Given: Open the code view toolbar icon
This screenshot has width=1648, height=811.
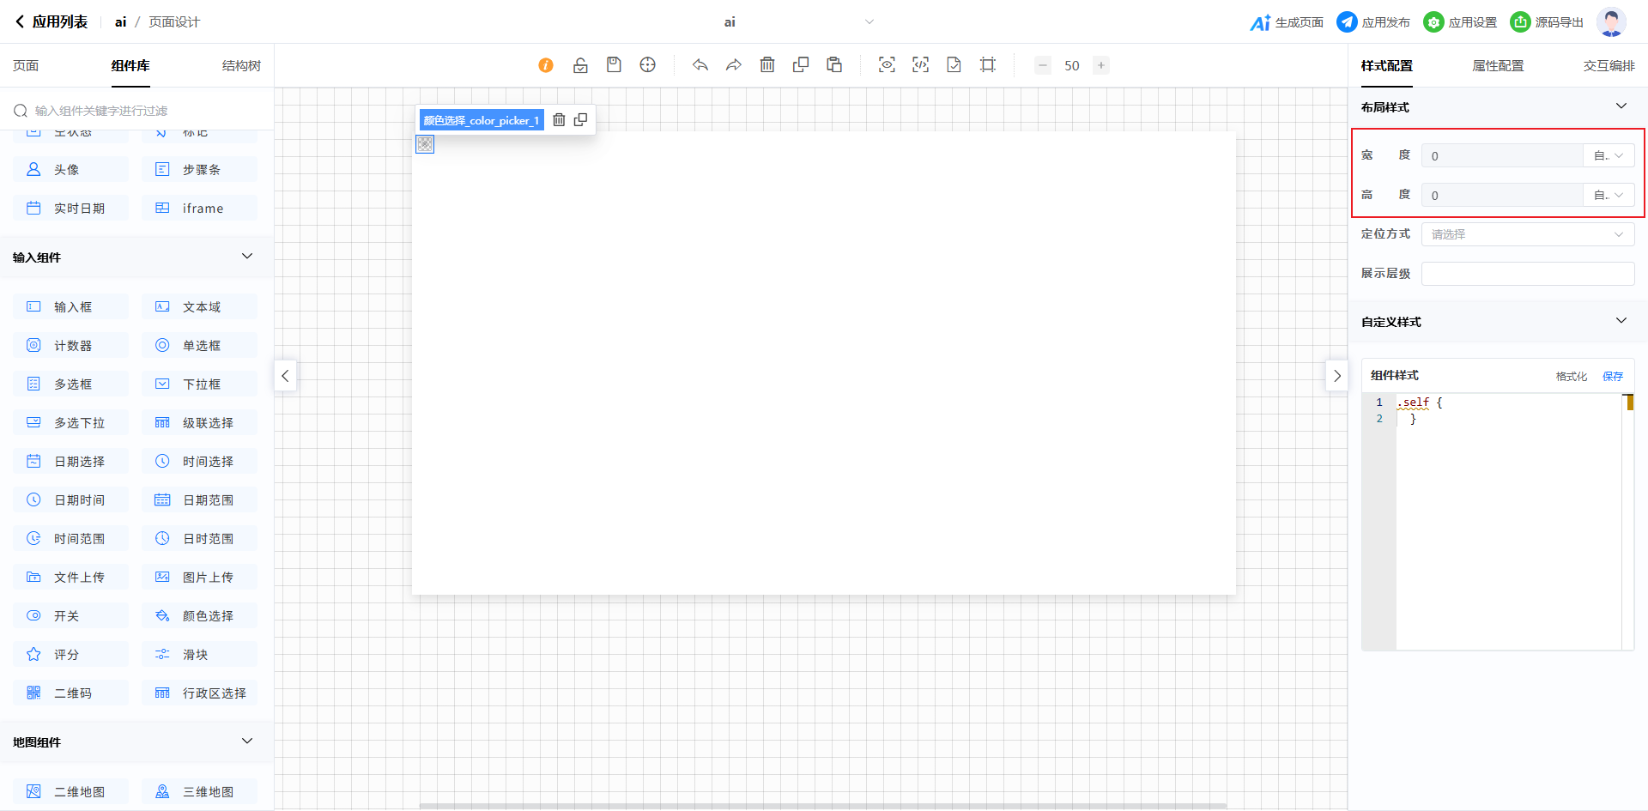Looking at the screenshot, I should (920, 65).
